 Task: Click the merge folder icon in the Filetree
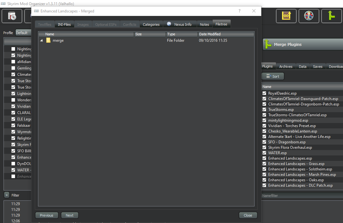click(x=48, y=40)
